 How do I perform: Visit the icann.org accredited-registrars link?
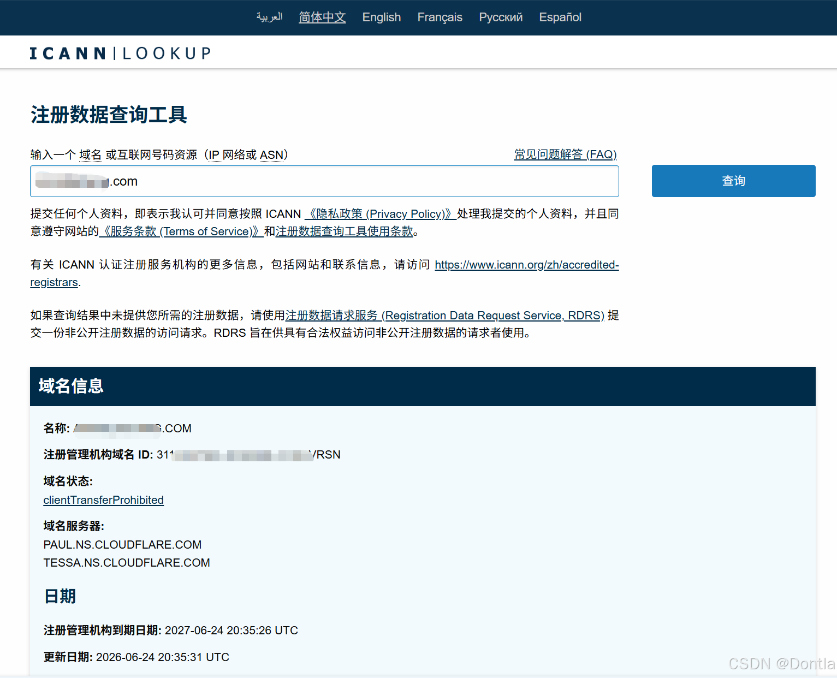coord(527,265)
